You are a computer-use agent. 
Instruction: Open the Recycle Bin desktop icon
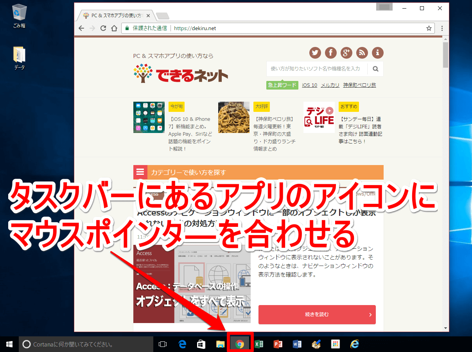19,16
